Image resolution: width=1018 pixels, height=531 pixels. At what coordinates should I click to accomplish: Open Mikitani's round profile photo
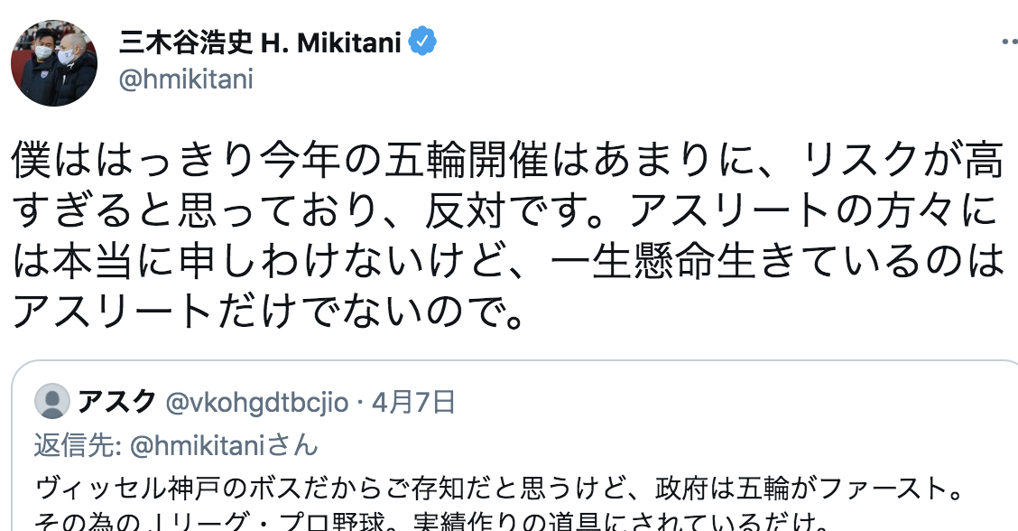point(54,62)
